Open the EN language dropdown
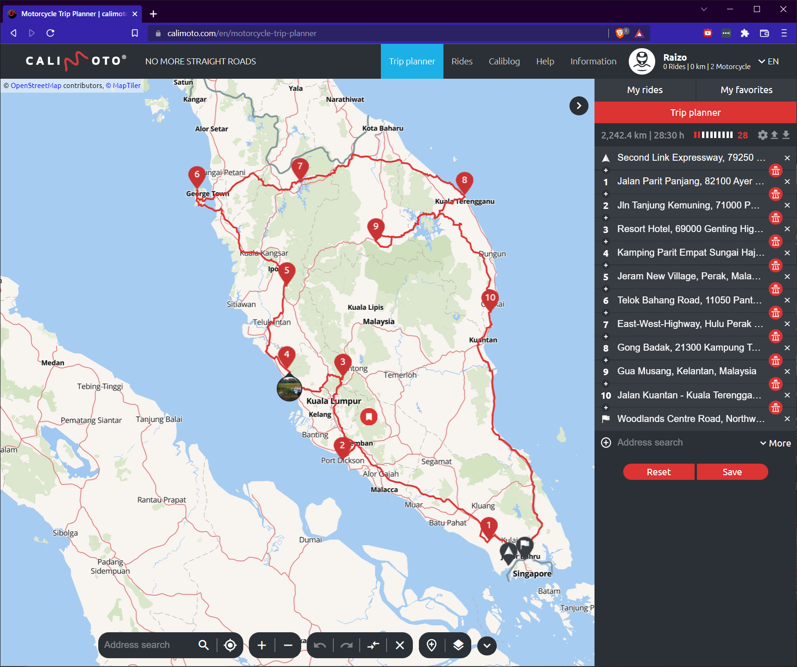797x667 pixels. [x=768, y=61]
